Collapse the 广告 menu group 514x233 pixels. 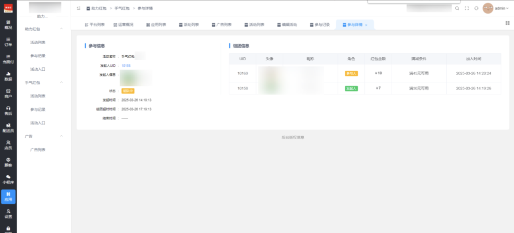pyautogui.click(x=61, y=136)
